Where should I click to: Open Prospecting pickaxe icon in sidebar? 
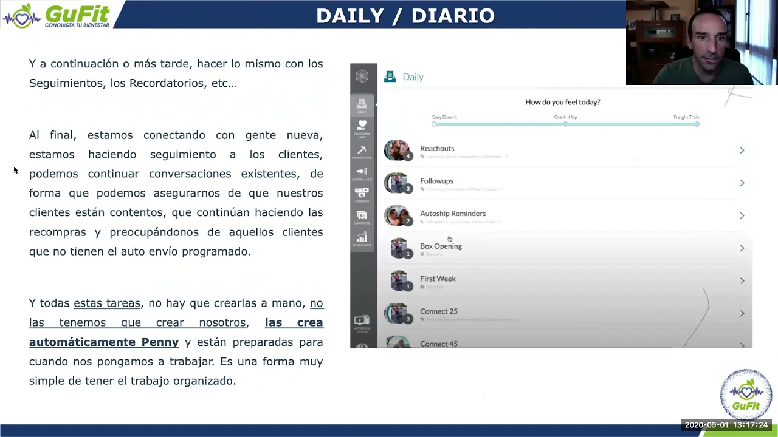click(362, 152)
